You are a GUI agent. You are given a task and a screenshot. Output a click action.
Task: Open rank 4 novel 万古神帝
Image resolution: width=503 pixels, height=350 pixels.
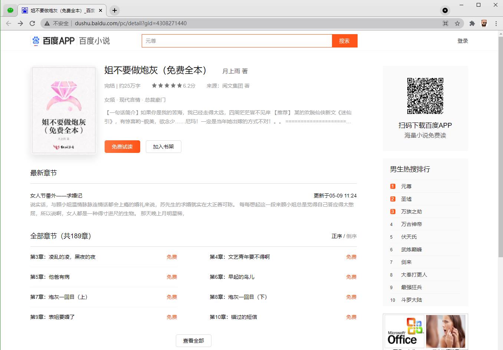tap(411, 224)
